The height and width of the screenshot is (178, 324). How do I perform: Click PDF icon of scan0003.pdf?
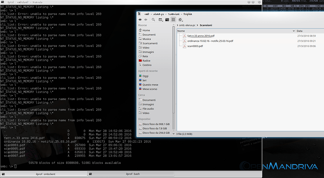185,46
